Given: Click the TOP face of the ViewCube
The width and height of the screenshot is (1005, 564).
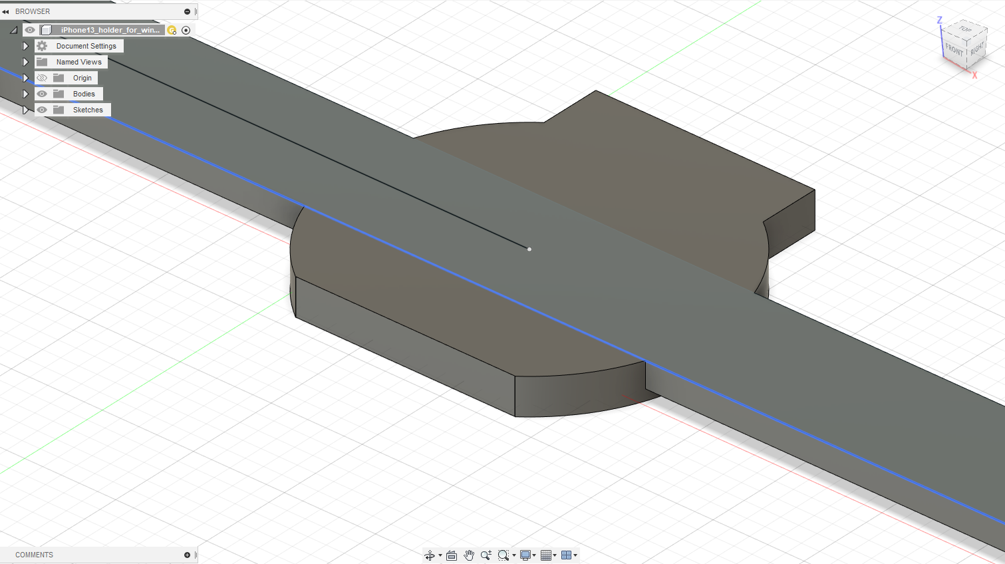Looking at the screenshot, I should pyautogui.click(x=965, y=30).
